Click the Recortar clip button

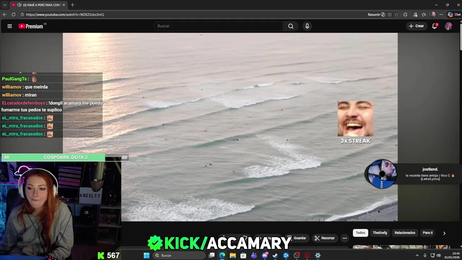[x=324, y=238]
